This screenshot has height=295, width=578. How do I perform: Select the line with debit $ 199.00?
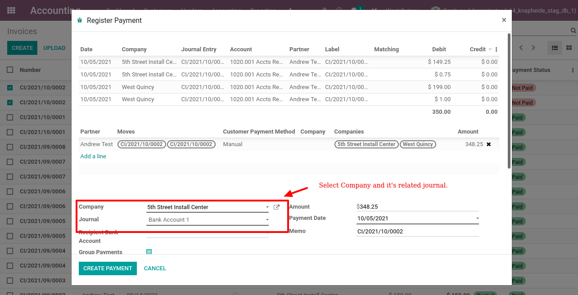[x=289, y=87]
